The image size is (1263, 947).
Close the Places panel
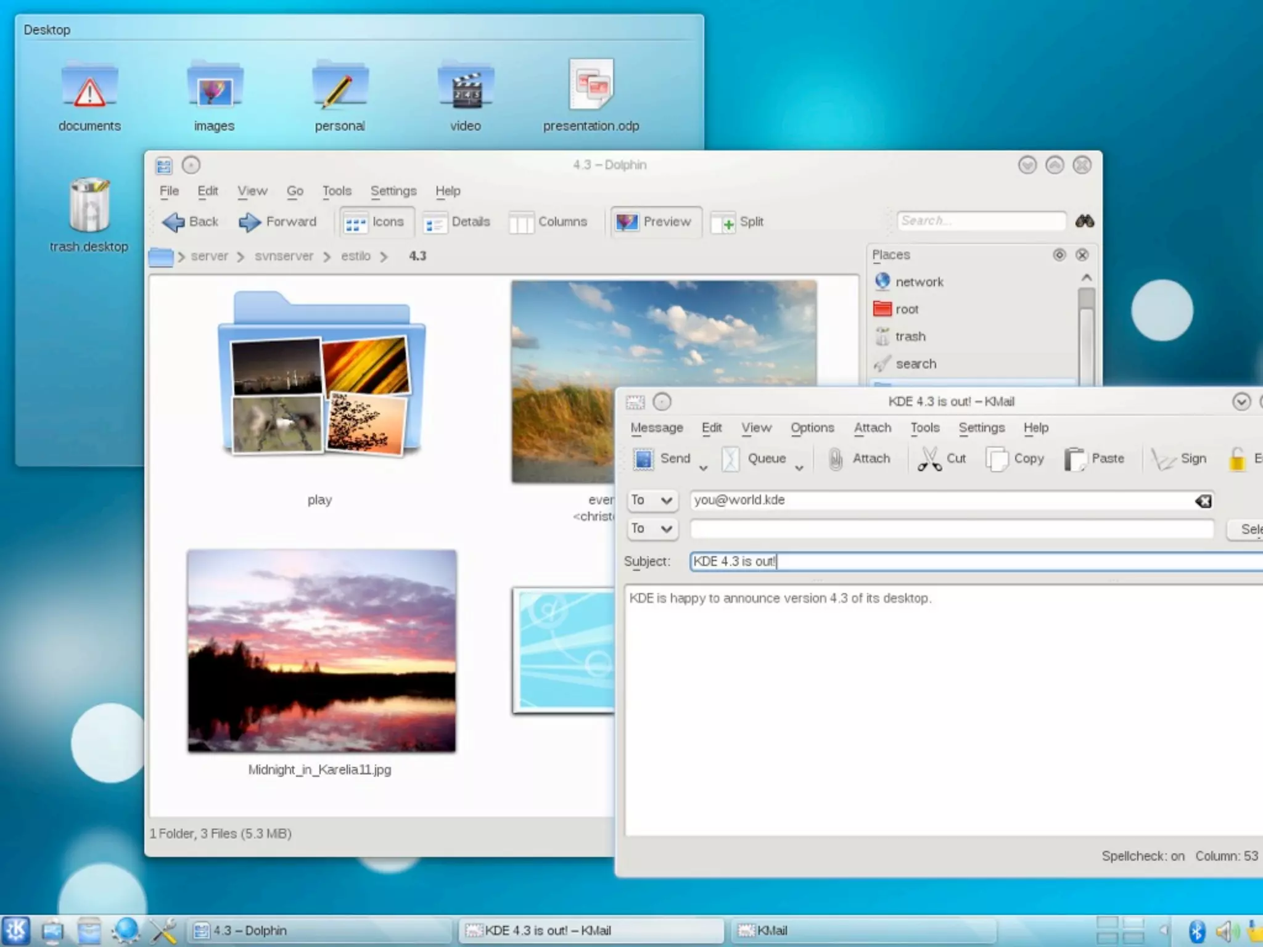click(x=1082, y=255)
